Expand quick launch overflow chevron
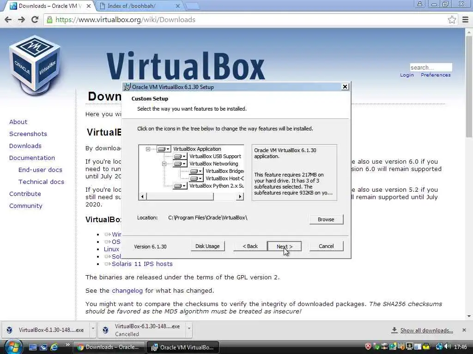Viewport: 473px width, 354px height. pyautogui.click(x=67, y=345)
